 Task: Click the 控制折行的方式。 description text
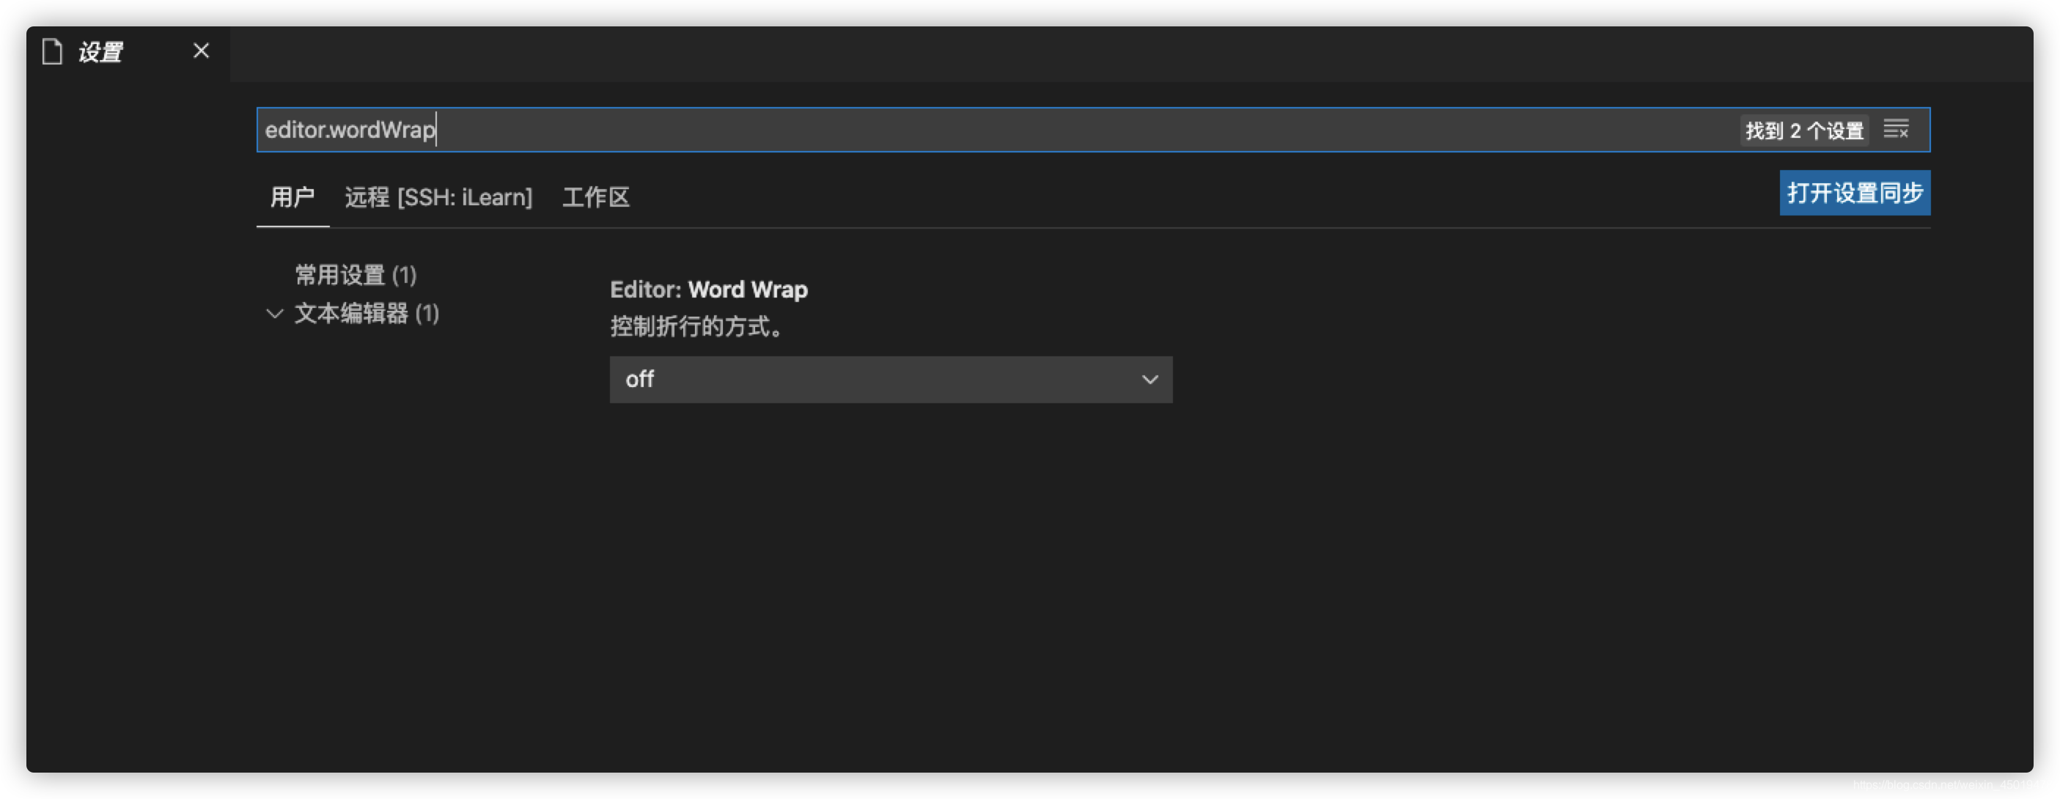(x=697, y=327)
